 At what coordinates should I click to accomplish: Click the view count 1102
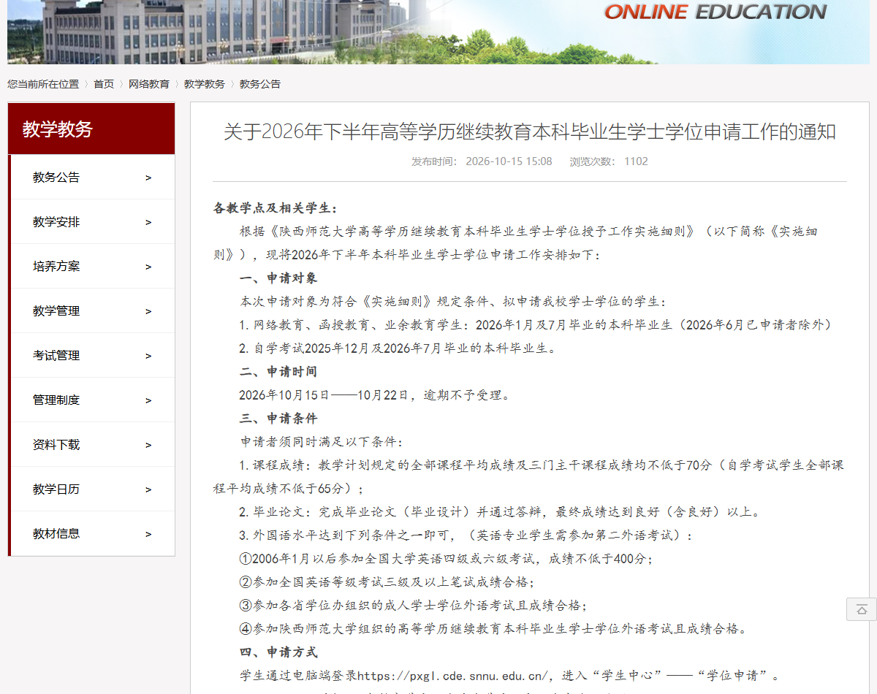point(636,161)
